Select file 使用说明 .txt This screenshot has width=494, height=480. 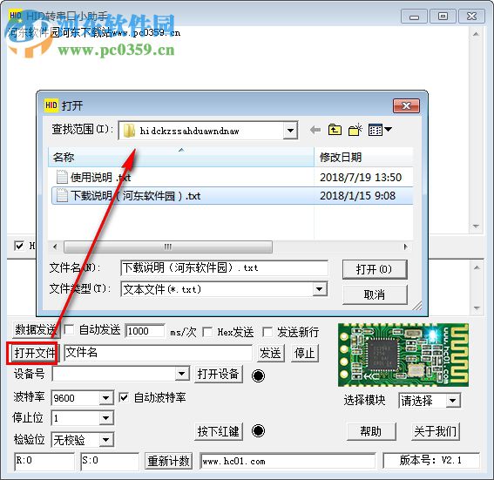[x=100, y=178]
